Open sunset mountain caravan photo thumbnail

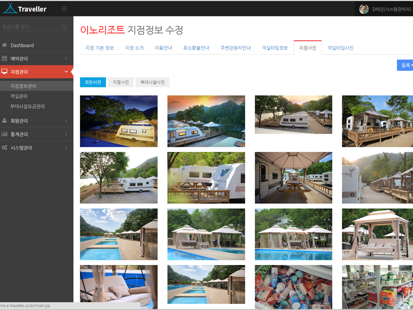click(206, 121)
